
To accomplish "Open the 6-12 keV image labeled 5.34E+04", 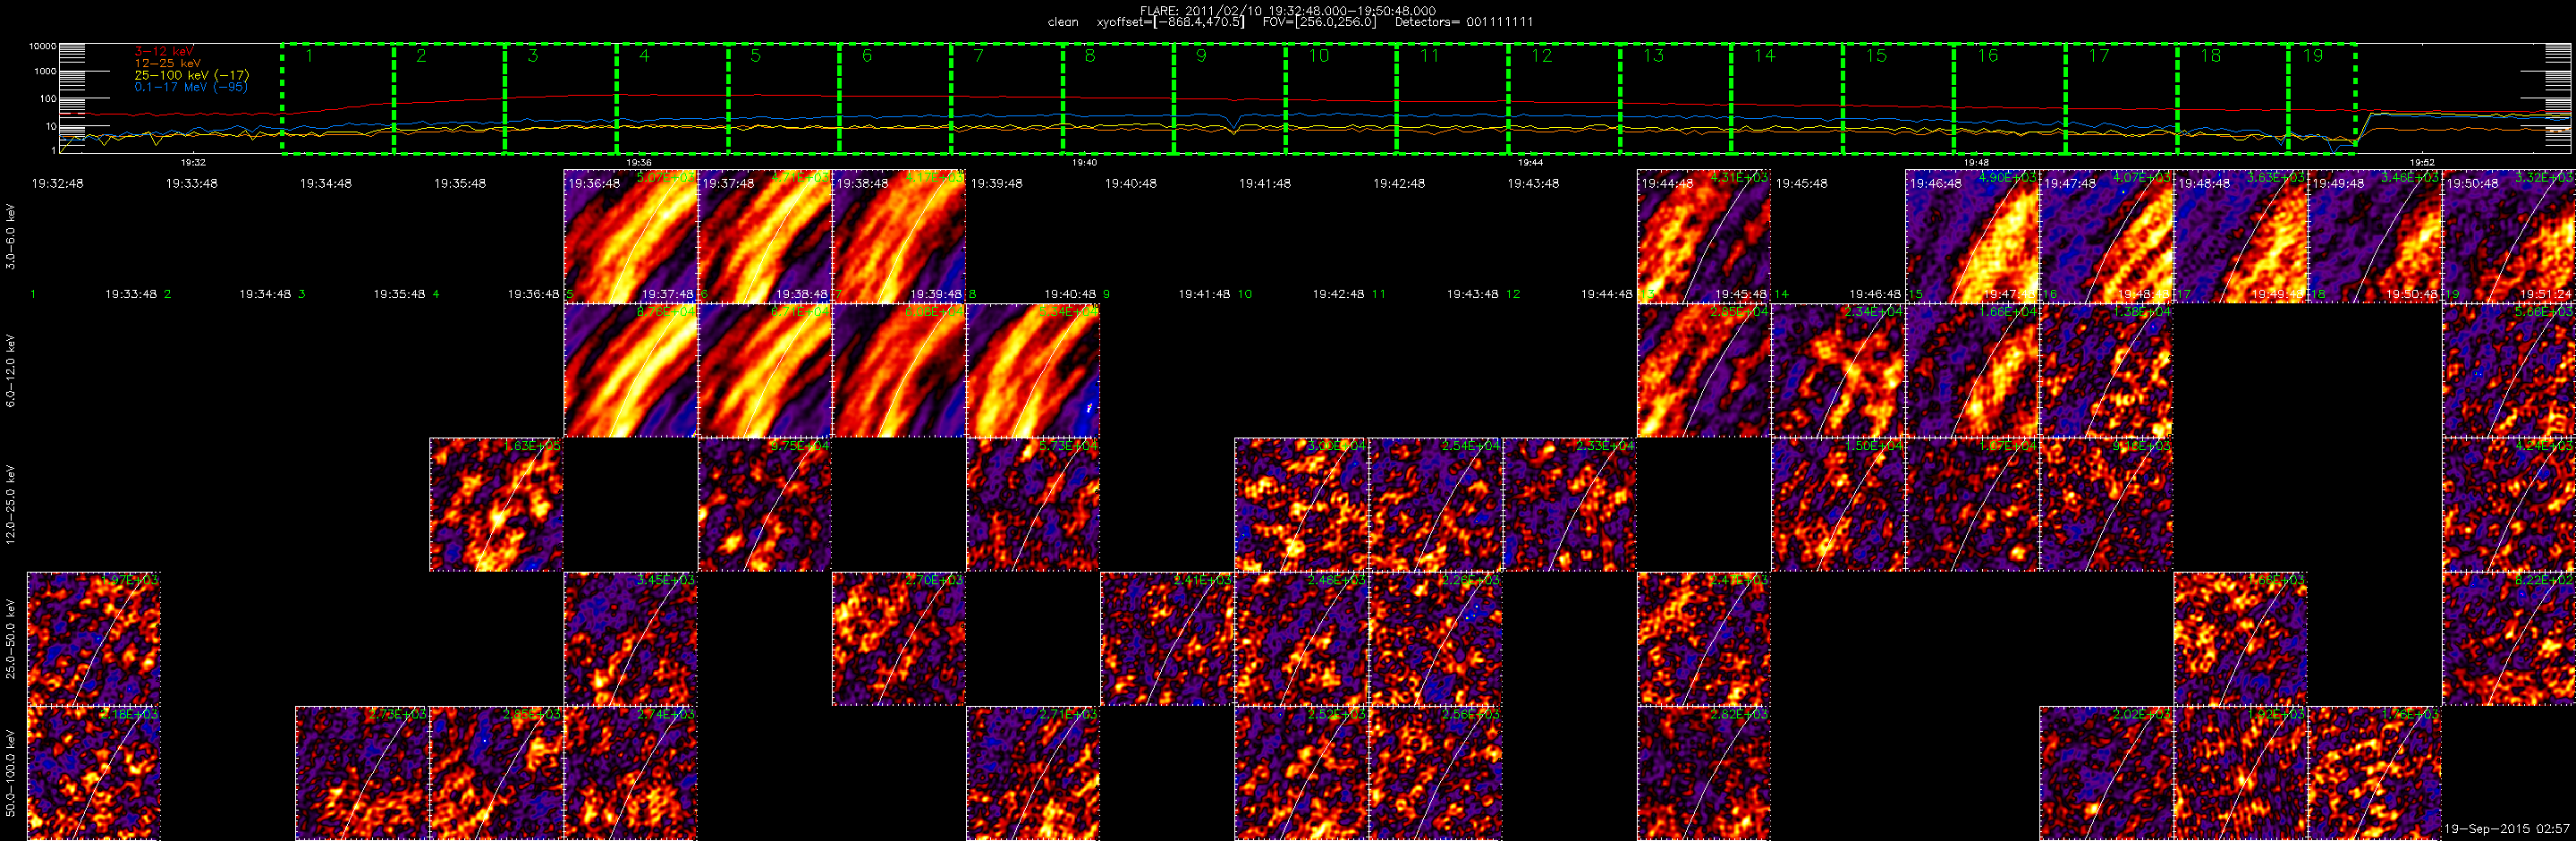I will (x=1032, y=370).
